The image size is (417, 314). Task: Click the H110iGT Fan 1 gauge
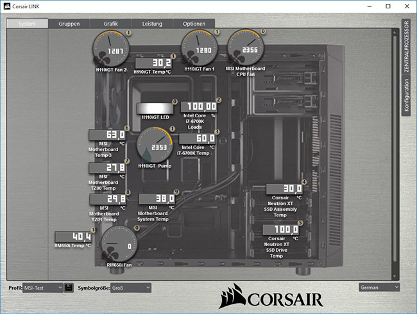(x=200, y=48)
